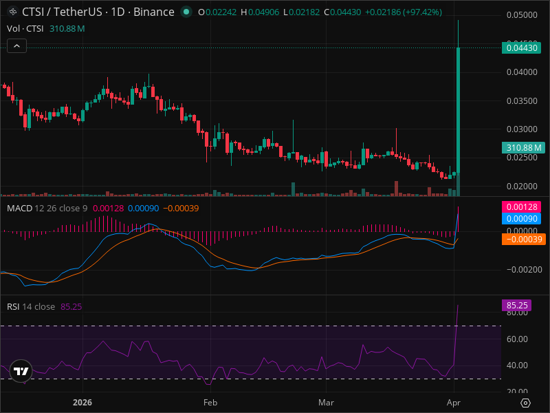Image resolution: width=550 pixels, height=413 pixels.
Task: Click the low price L 0.02182 value
Action: coord(302,12)
